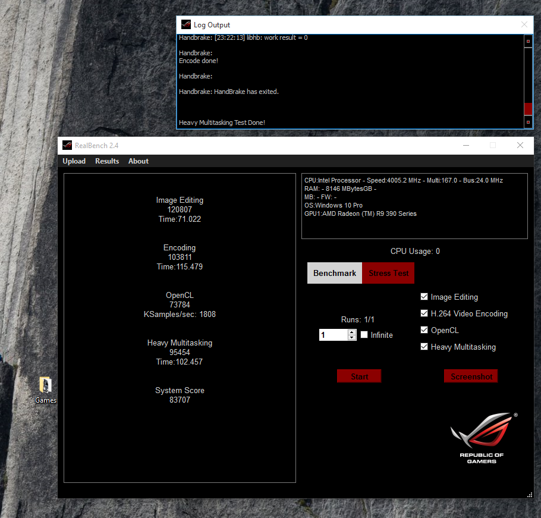Click the Start button
Screen dimensions: 541x518
359,376
